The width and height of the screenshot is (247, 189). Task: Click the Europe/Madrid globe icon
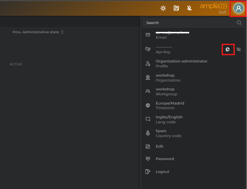click(148, 106)
